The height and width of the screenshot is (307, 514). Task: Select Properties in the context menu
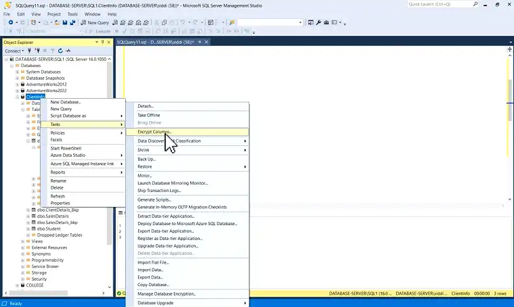83,203
